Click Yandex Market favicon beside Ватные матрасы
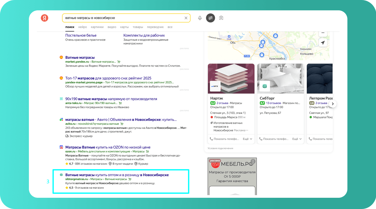The image size is (376, 209). pos(61,57)
